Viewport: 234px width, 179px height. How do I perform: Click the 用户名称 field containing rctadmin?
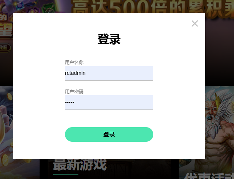pos(109,73)
